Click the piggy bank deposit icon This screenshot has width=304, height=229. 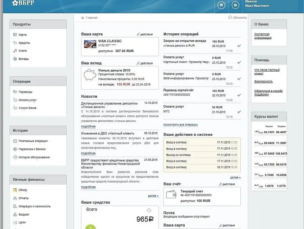point(90,75)
